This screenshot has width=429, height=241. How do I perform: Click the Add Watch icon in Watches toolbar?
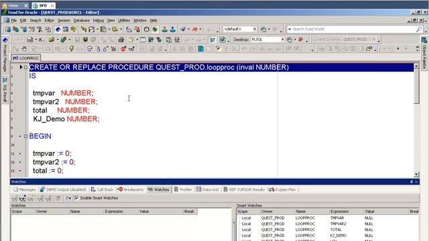(x=22, y=198)
